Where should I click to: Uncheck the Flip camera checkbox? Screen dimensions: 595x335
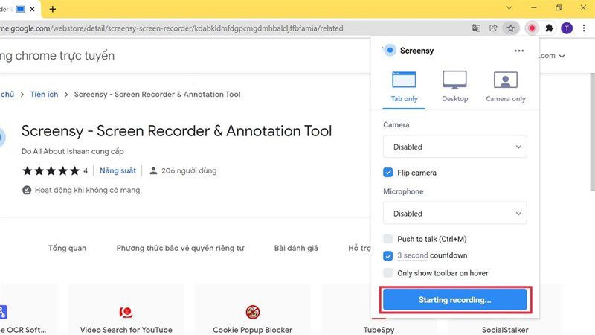coord(387,173)
